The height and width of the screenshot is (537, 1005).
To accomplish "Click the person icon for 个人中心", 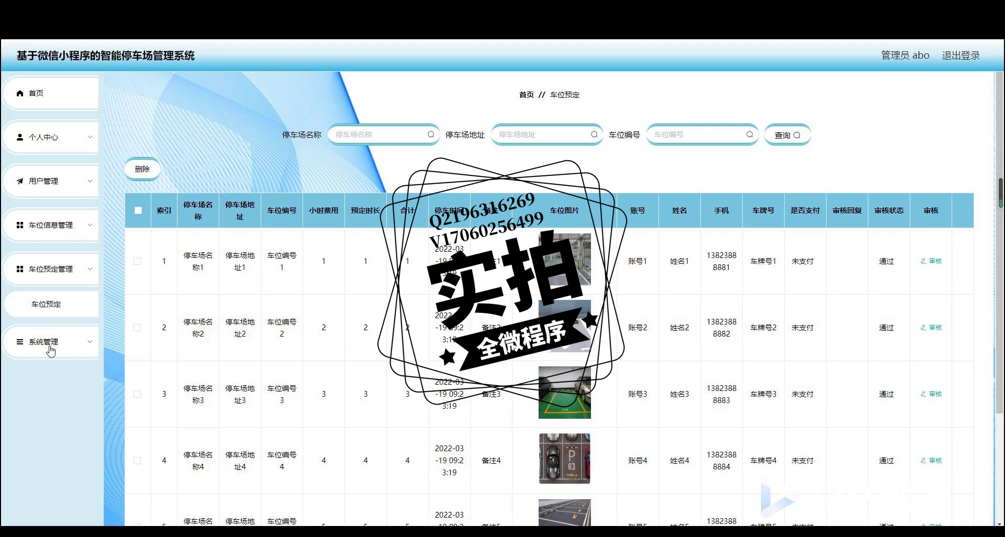I will tap(20, 137).
